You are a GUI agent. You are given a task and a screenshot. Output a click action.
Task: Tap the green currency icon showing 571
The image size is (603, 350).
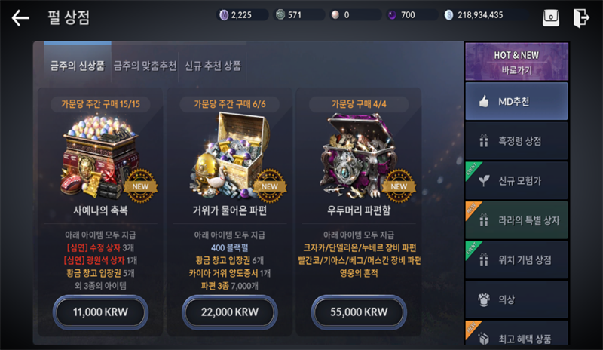[280, 15]
